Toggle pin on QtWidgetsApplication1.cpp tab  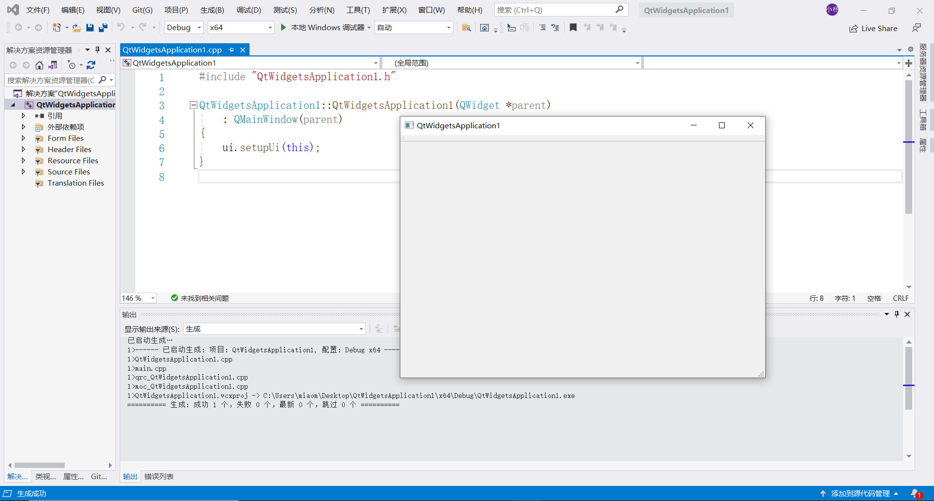[x=232, y=50]
